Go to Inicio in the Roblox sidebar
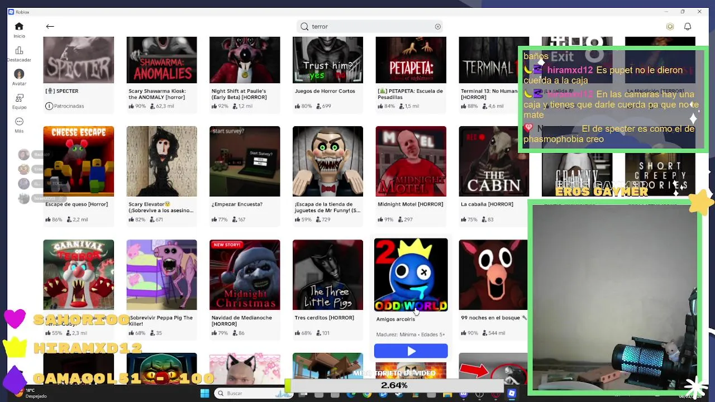Viewport: 715px width, 402px height. (x=19, y=30)
